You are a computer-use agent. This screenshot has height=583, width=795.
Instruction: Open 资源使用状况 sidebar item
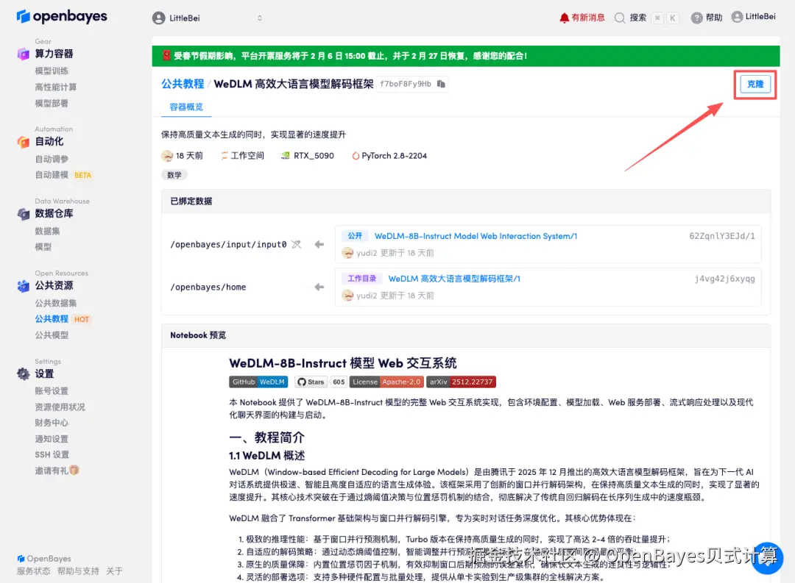pos(60,407)
